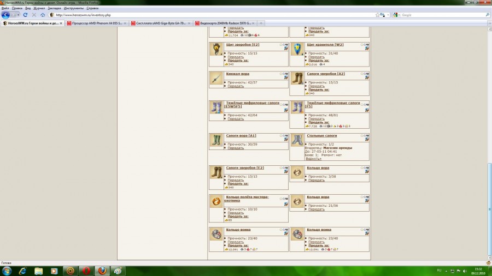This screenshot has height=276, width=492.
Task: Go back with the browser Back arrow
Action: tap(5, 15)
